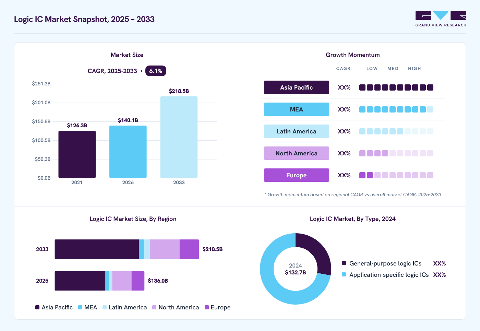This screenshot has height=331, width=480.
Task: Click Asia Pacific XX% CAGR value
Action: (344, 87)
